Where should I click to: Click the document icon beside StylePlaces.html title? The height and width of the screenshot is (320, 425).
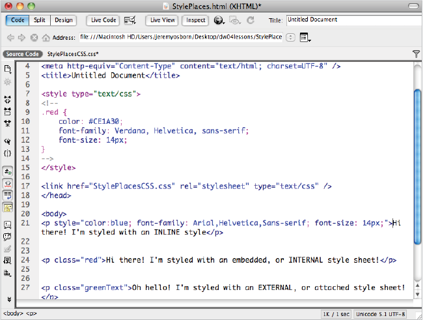pos(166,6)
